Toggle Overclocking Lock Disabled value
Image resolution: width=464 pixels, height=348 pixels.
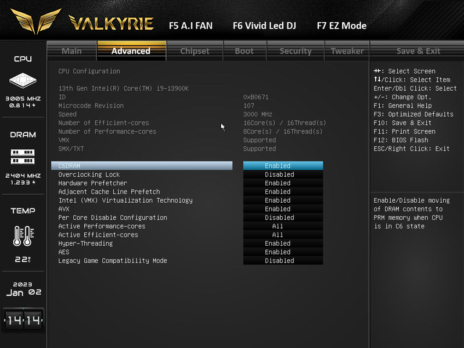(283, 174)
